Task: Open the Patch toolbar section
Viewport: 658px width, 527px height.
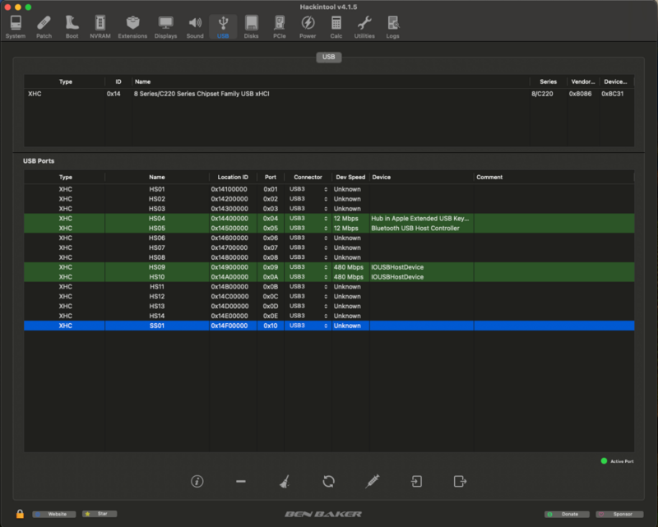Action: click(x=44, y=26)
